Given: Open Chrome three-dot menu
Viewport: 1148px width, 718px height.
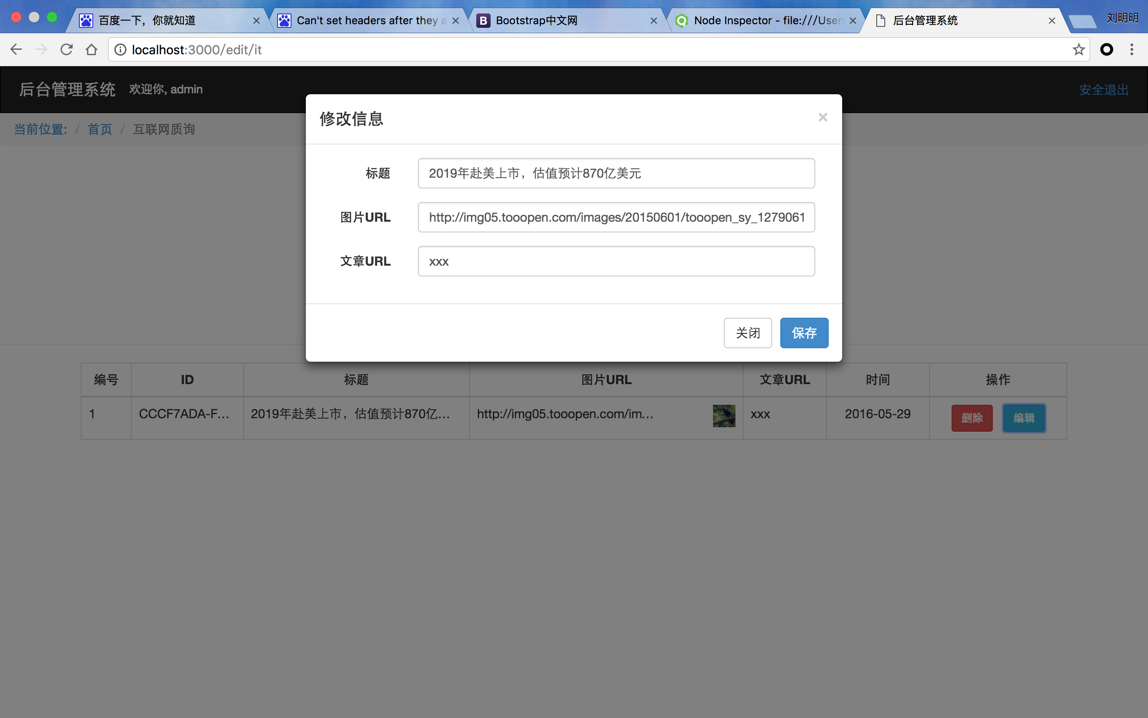Looking at the screenshot, I should point(1132,49).
